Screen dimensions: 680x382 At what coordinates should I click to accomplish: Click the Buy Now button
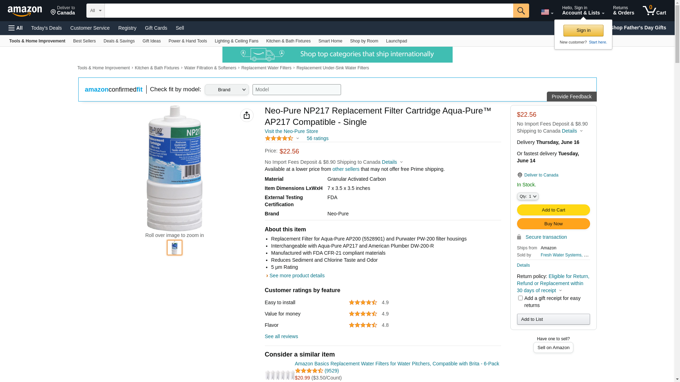click(553, 224)
